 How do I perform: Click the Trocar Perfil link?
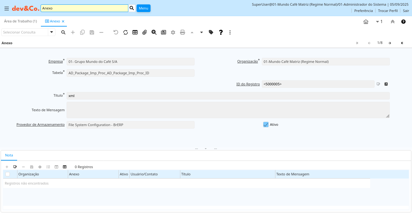tap(388, 11)
